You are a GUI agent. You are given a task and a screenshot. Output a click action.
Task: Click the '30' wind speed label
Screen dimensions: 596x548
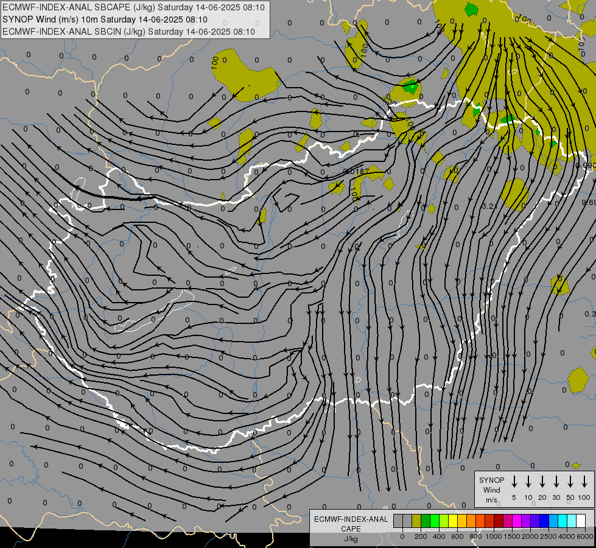[556, 497]
